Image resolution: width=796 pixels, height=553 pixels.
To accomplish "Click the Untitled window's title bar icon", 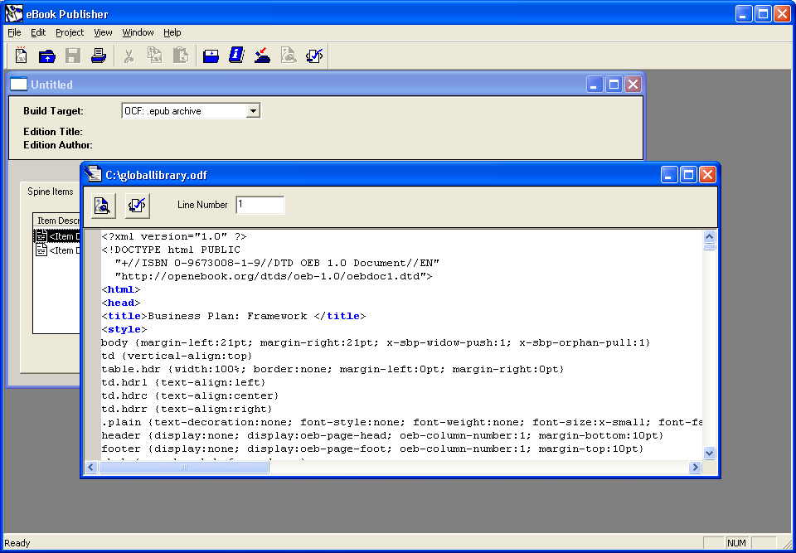I will point(19,85).
